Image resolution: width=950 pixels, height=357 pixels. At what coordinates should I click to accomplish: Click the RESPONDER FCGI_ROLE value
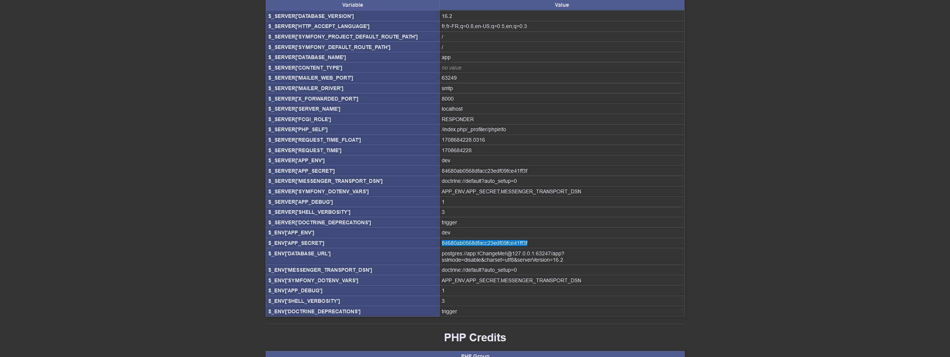coord(457,119)
